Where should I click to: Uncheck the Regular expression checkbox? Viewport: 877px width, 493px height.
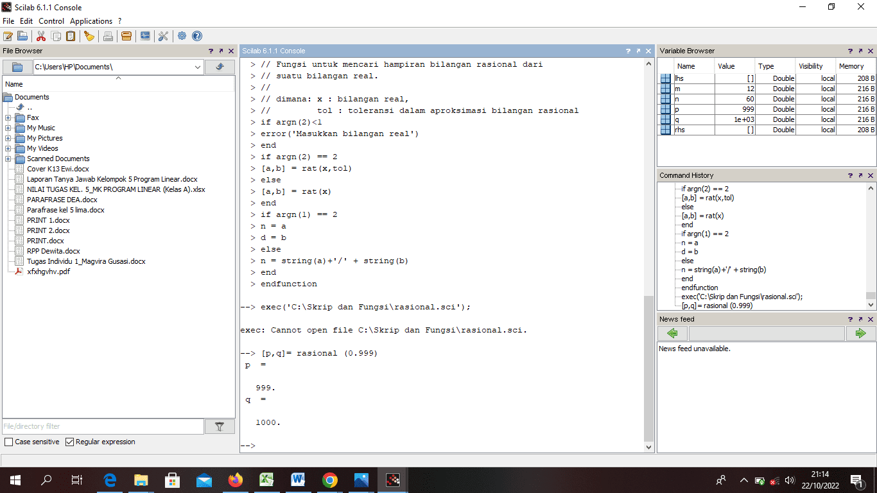tap(70, 442)
